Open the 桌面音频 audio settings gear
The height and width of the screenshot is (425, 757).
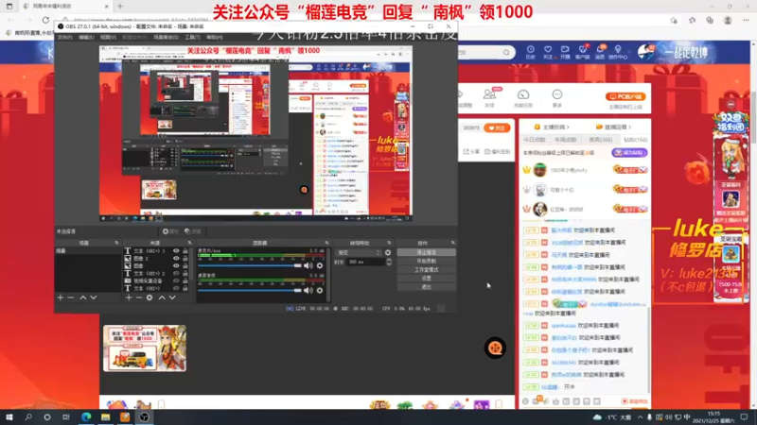[320, 290]
